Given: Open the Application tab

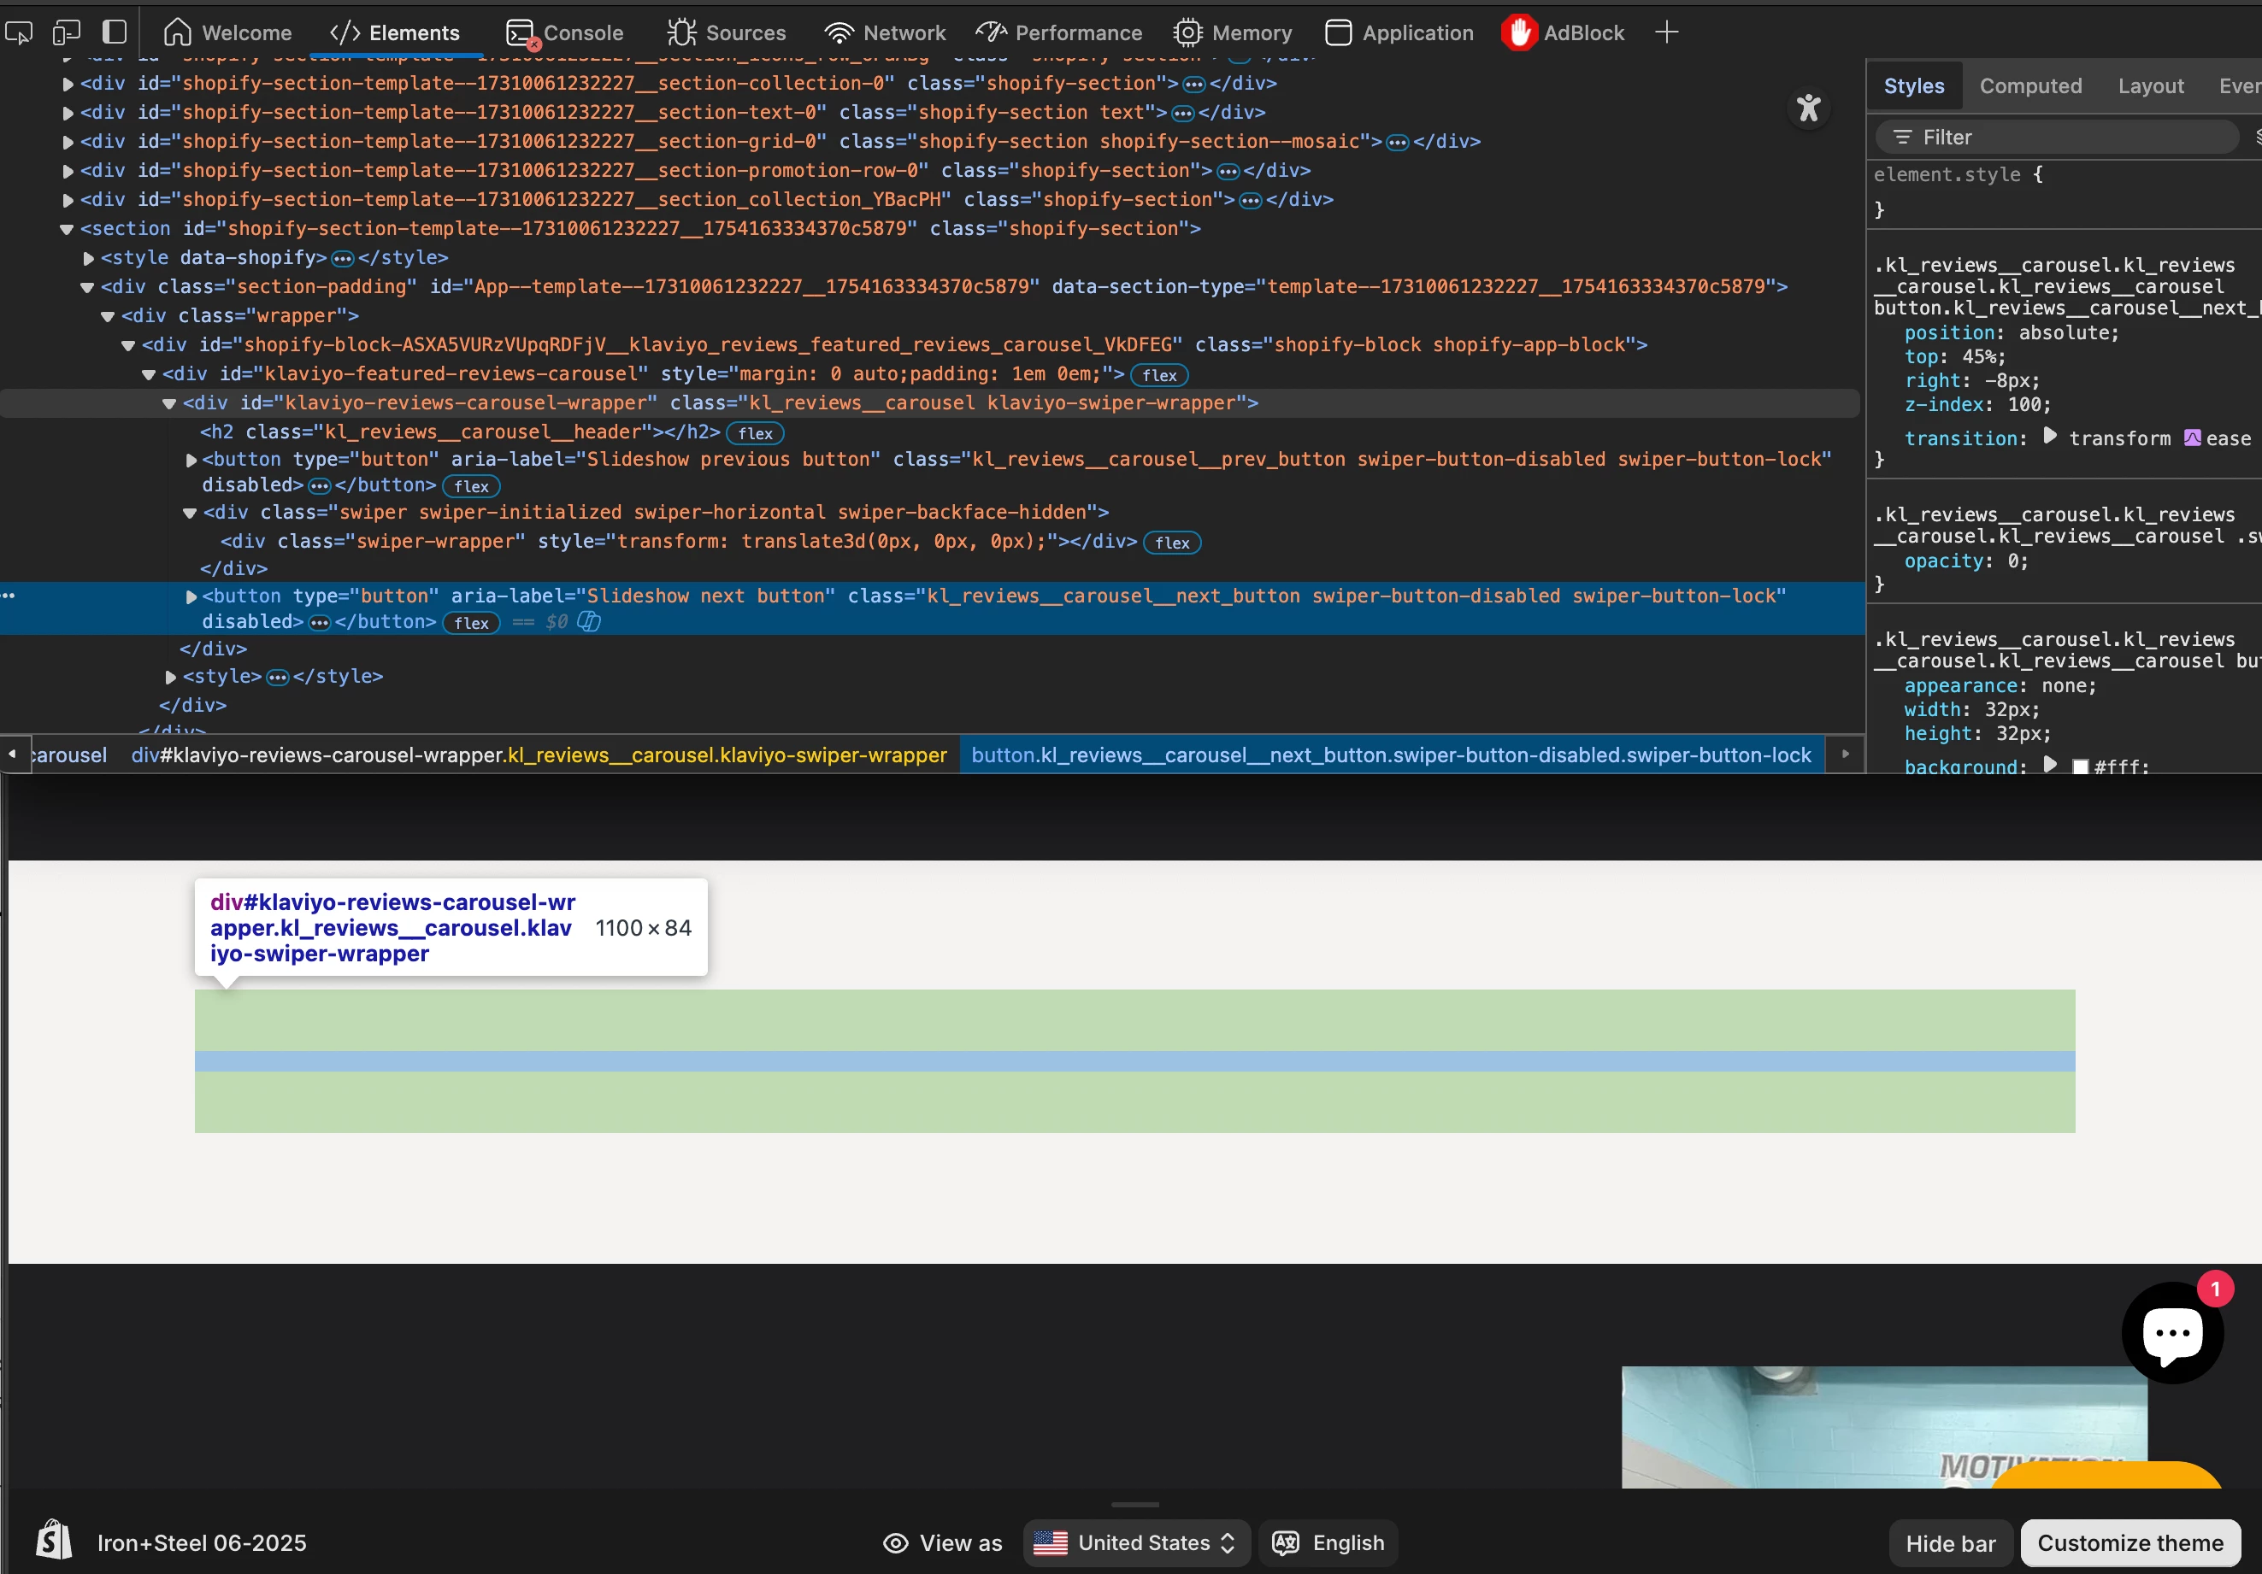Looking at the screenshot, I should point(1399,32).
